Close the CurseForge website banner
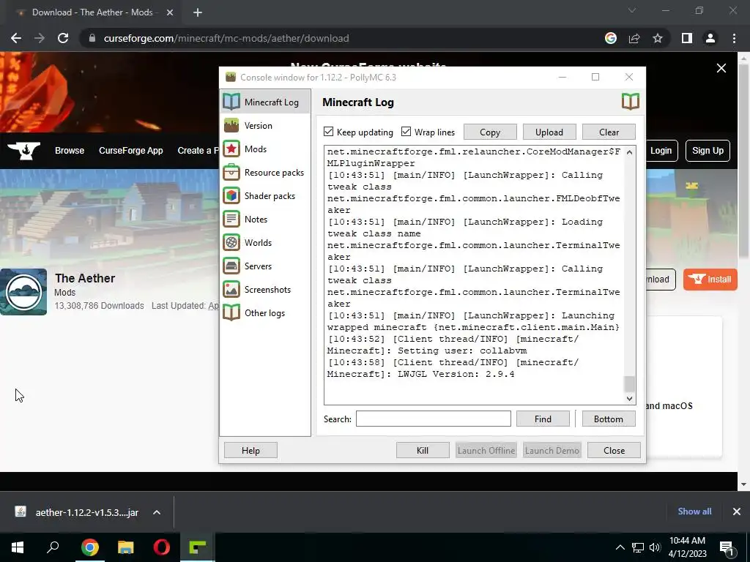 pyautogui.click(x=721, y=68)
